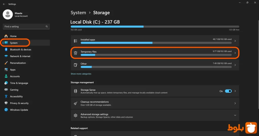The width and height of the screenshot is (259, 136).
Task: Click the Advanced storage settings gear icon
Action: [75, 115]
